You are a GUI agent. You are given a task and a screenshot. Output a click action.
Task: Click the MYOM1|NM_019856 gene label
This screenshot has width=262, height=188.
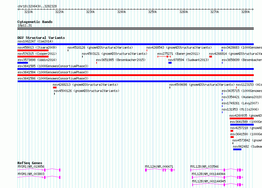(31, 166)
